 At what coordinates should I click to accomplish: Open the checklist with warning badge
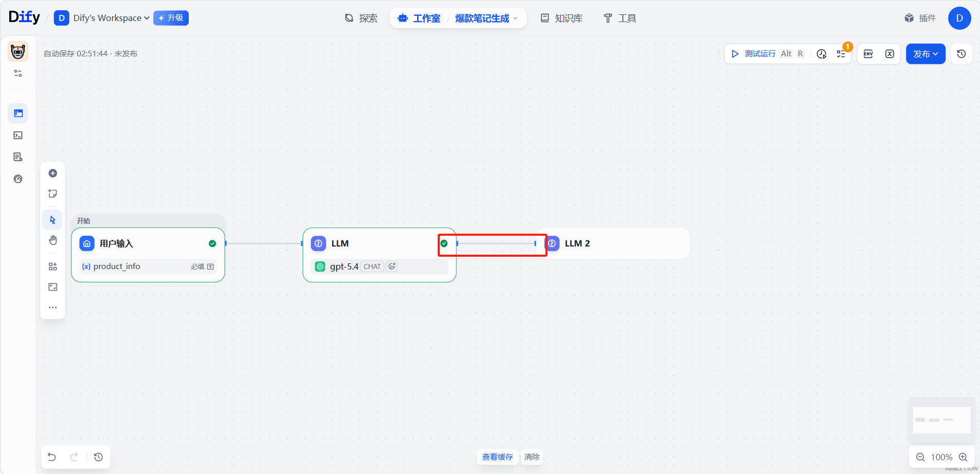(841, 54)
